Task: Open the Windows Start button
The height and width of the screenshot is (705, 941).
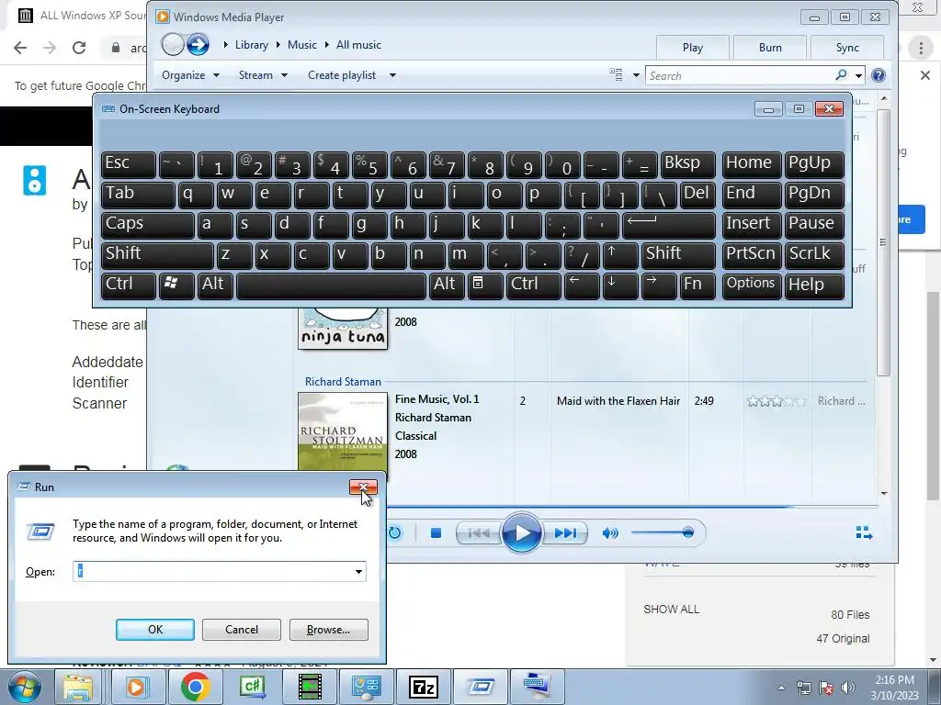Action: [x=23, y=688]
